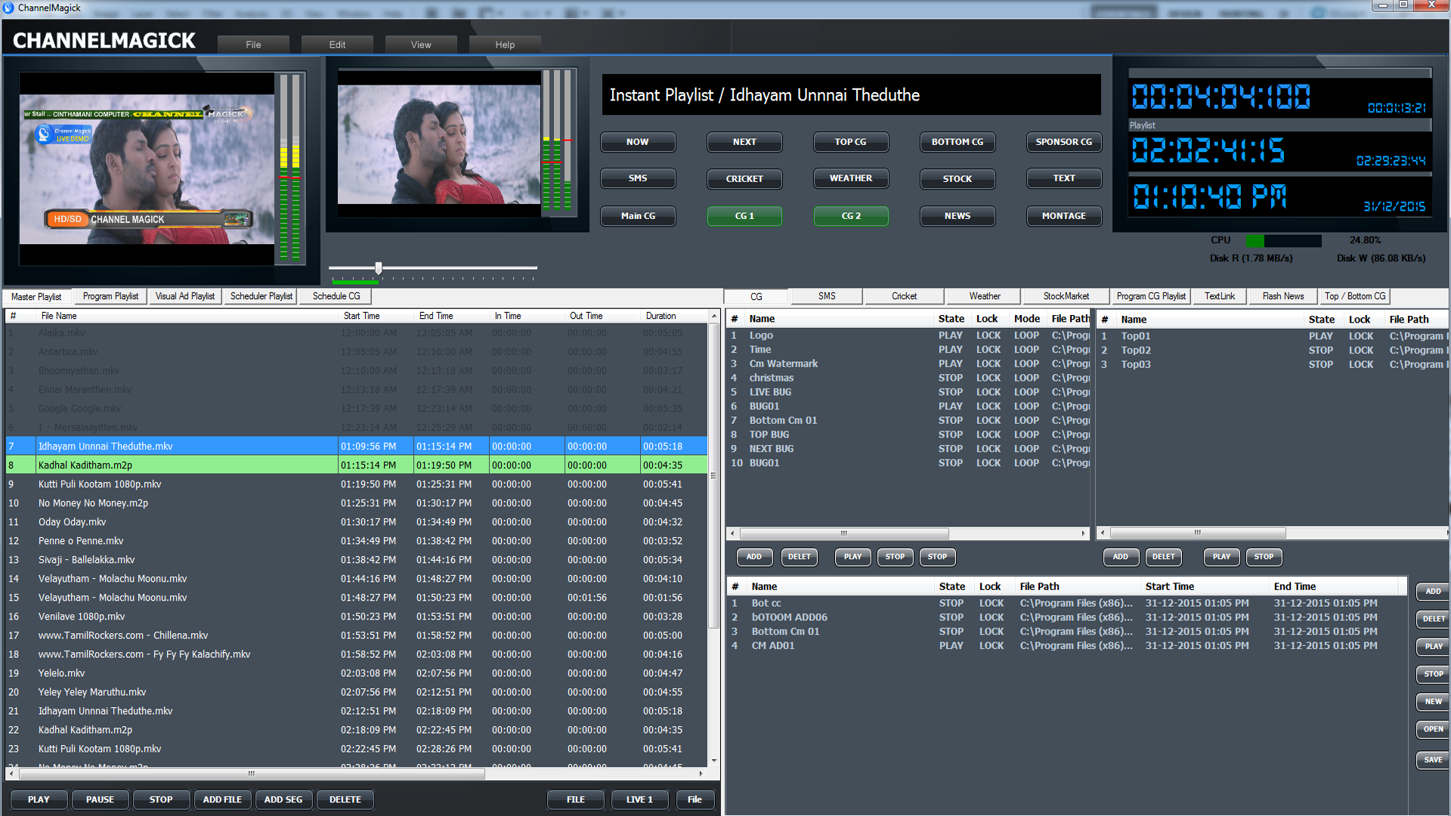The image size is (1451, 816).
Task: Open the Edit menu
Action: coord(337,45)
